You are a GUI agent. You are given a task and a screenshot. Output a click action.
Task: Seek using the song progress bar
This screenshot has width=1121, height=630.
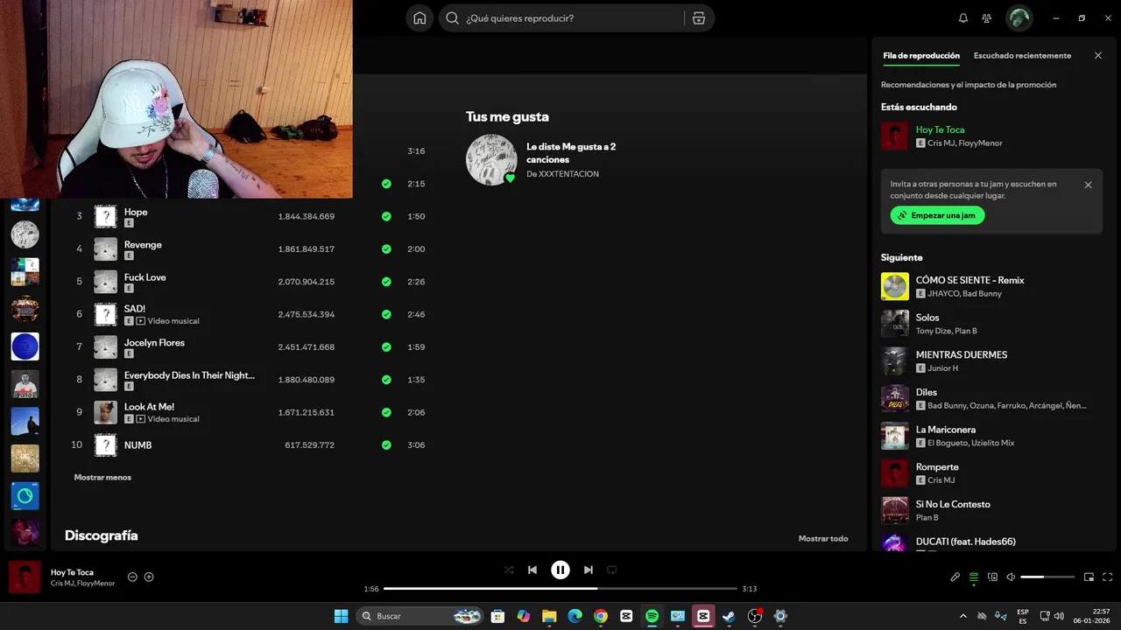560,589
